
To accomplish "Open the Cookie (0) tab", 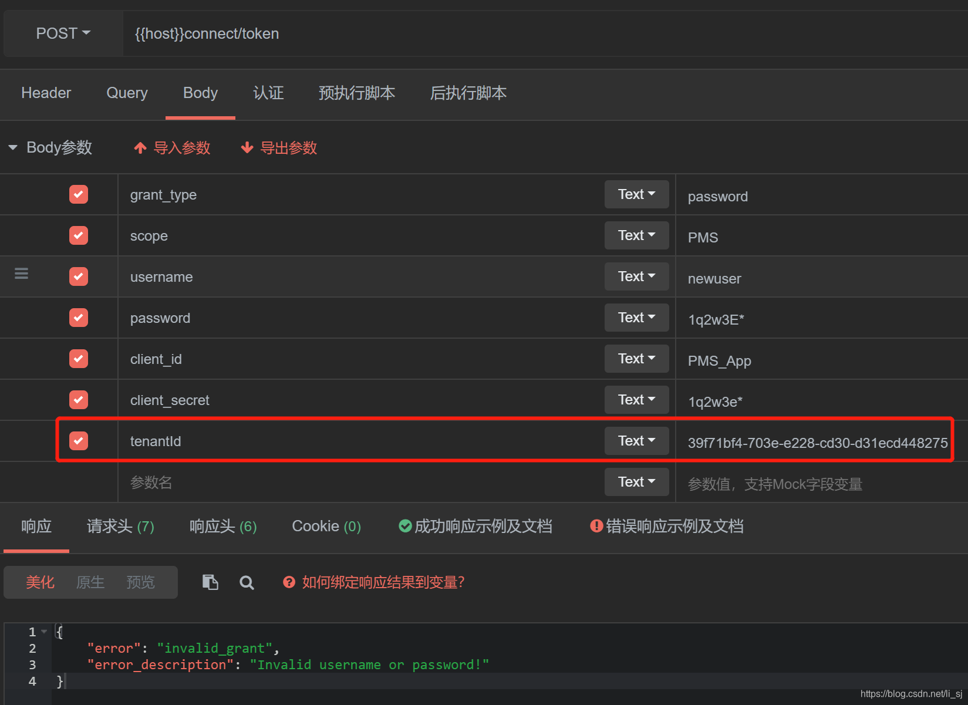I will click(326, 526).
